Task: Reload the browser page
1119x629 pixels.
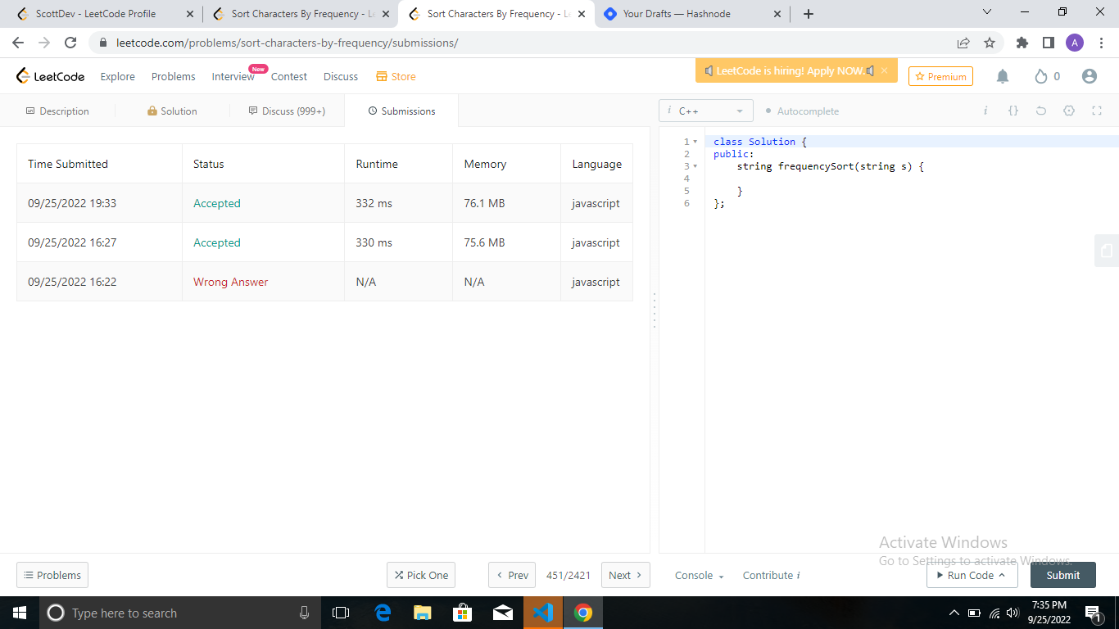Action: point(70,43)
